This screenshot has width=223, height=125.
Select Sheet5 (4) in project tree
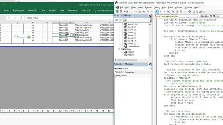click(132, 33)
